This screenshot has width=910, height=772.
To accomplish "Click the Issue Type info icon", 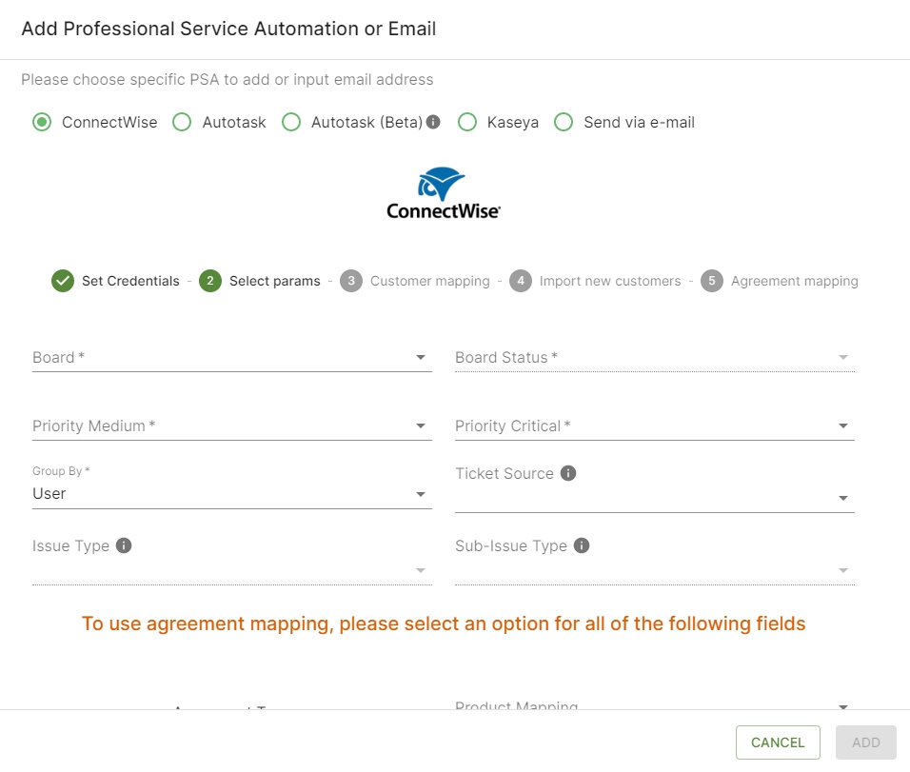I will point(124,545).
